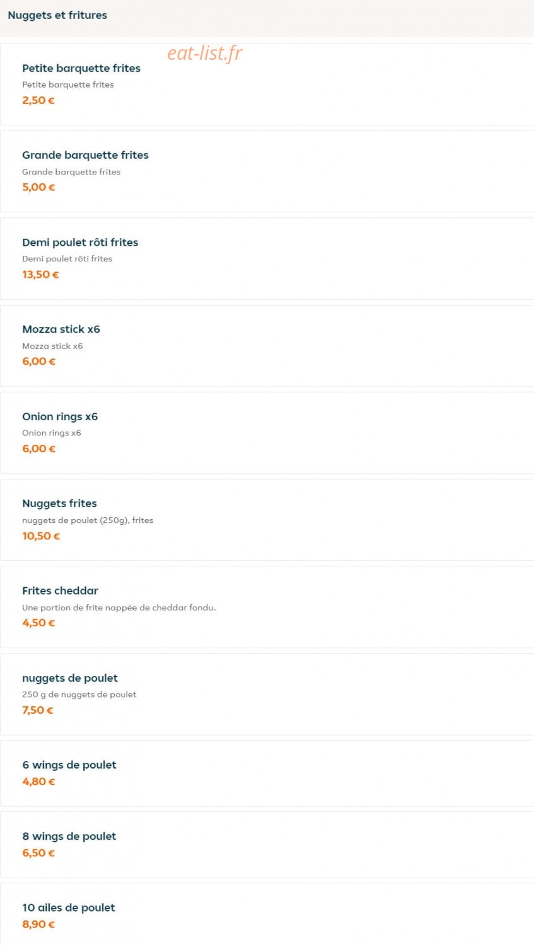Open the Petite barquette frites item
534x945 pixels.
click(267, 84)
